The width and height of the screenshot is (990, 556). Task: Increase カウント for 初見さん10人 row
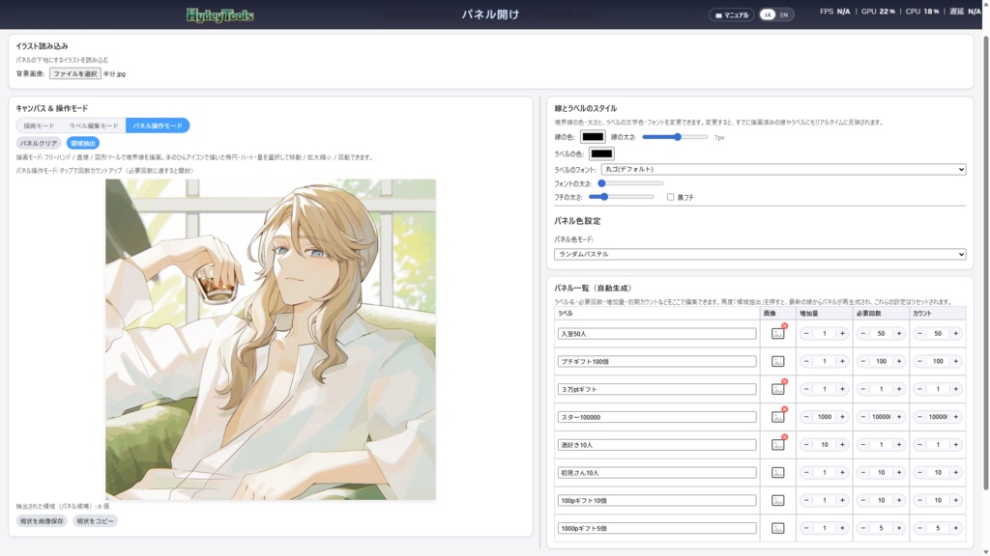tap(956, 472)
